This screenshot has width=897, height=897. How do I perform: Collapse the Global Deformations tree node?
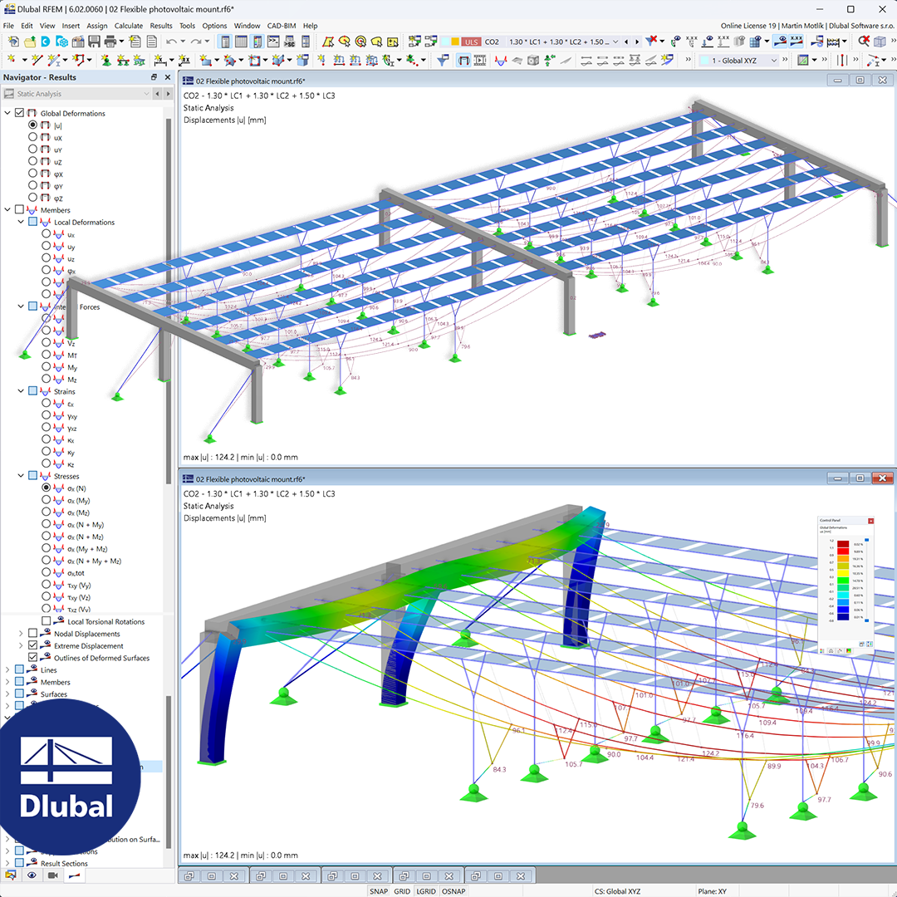click(7, 113)
